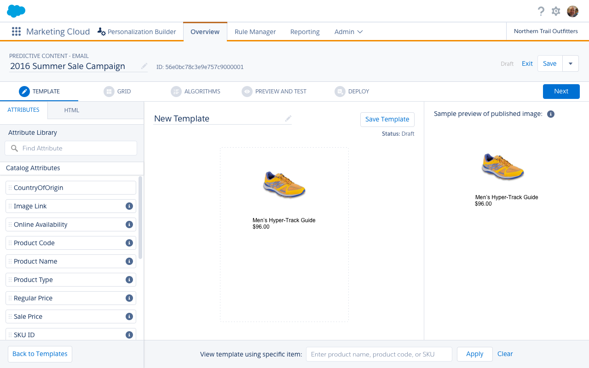The height and width of the screenshot is (368, 589).
Task: Expand the Admin menu chevron
Action: click(360, 32)
